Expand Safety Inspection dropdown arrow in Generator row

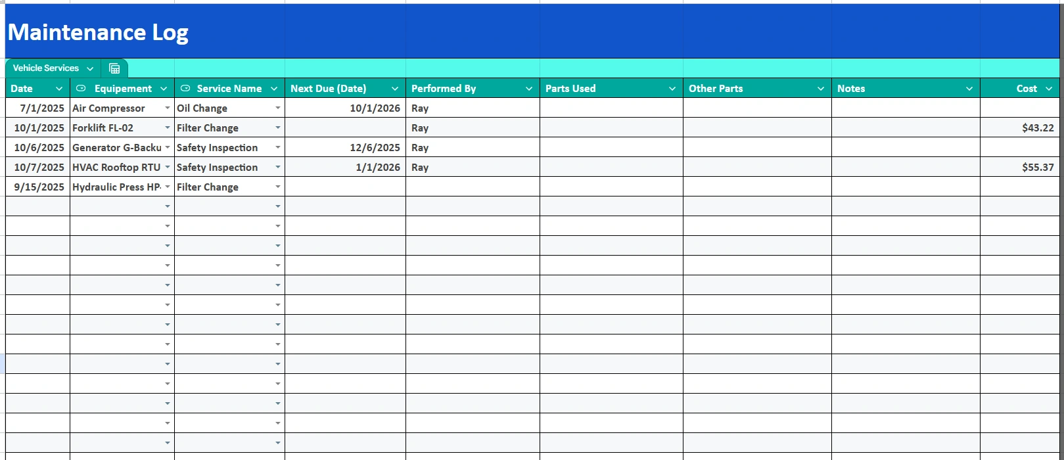pyautogui.click(x=278, y=147)
